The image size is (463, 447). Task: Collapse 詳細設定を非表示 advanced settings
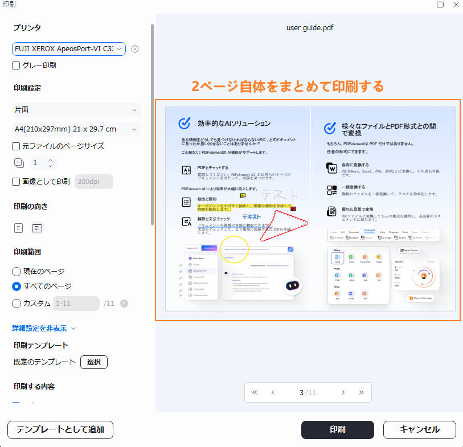[38, 328]
